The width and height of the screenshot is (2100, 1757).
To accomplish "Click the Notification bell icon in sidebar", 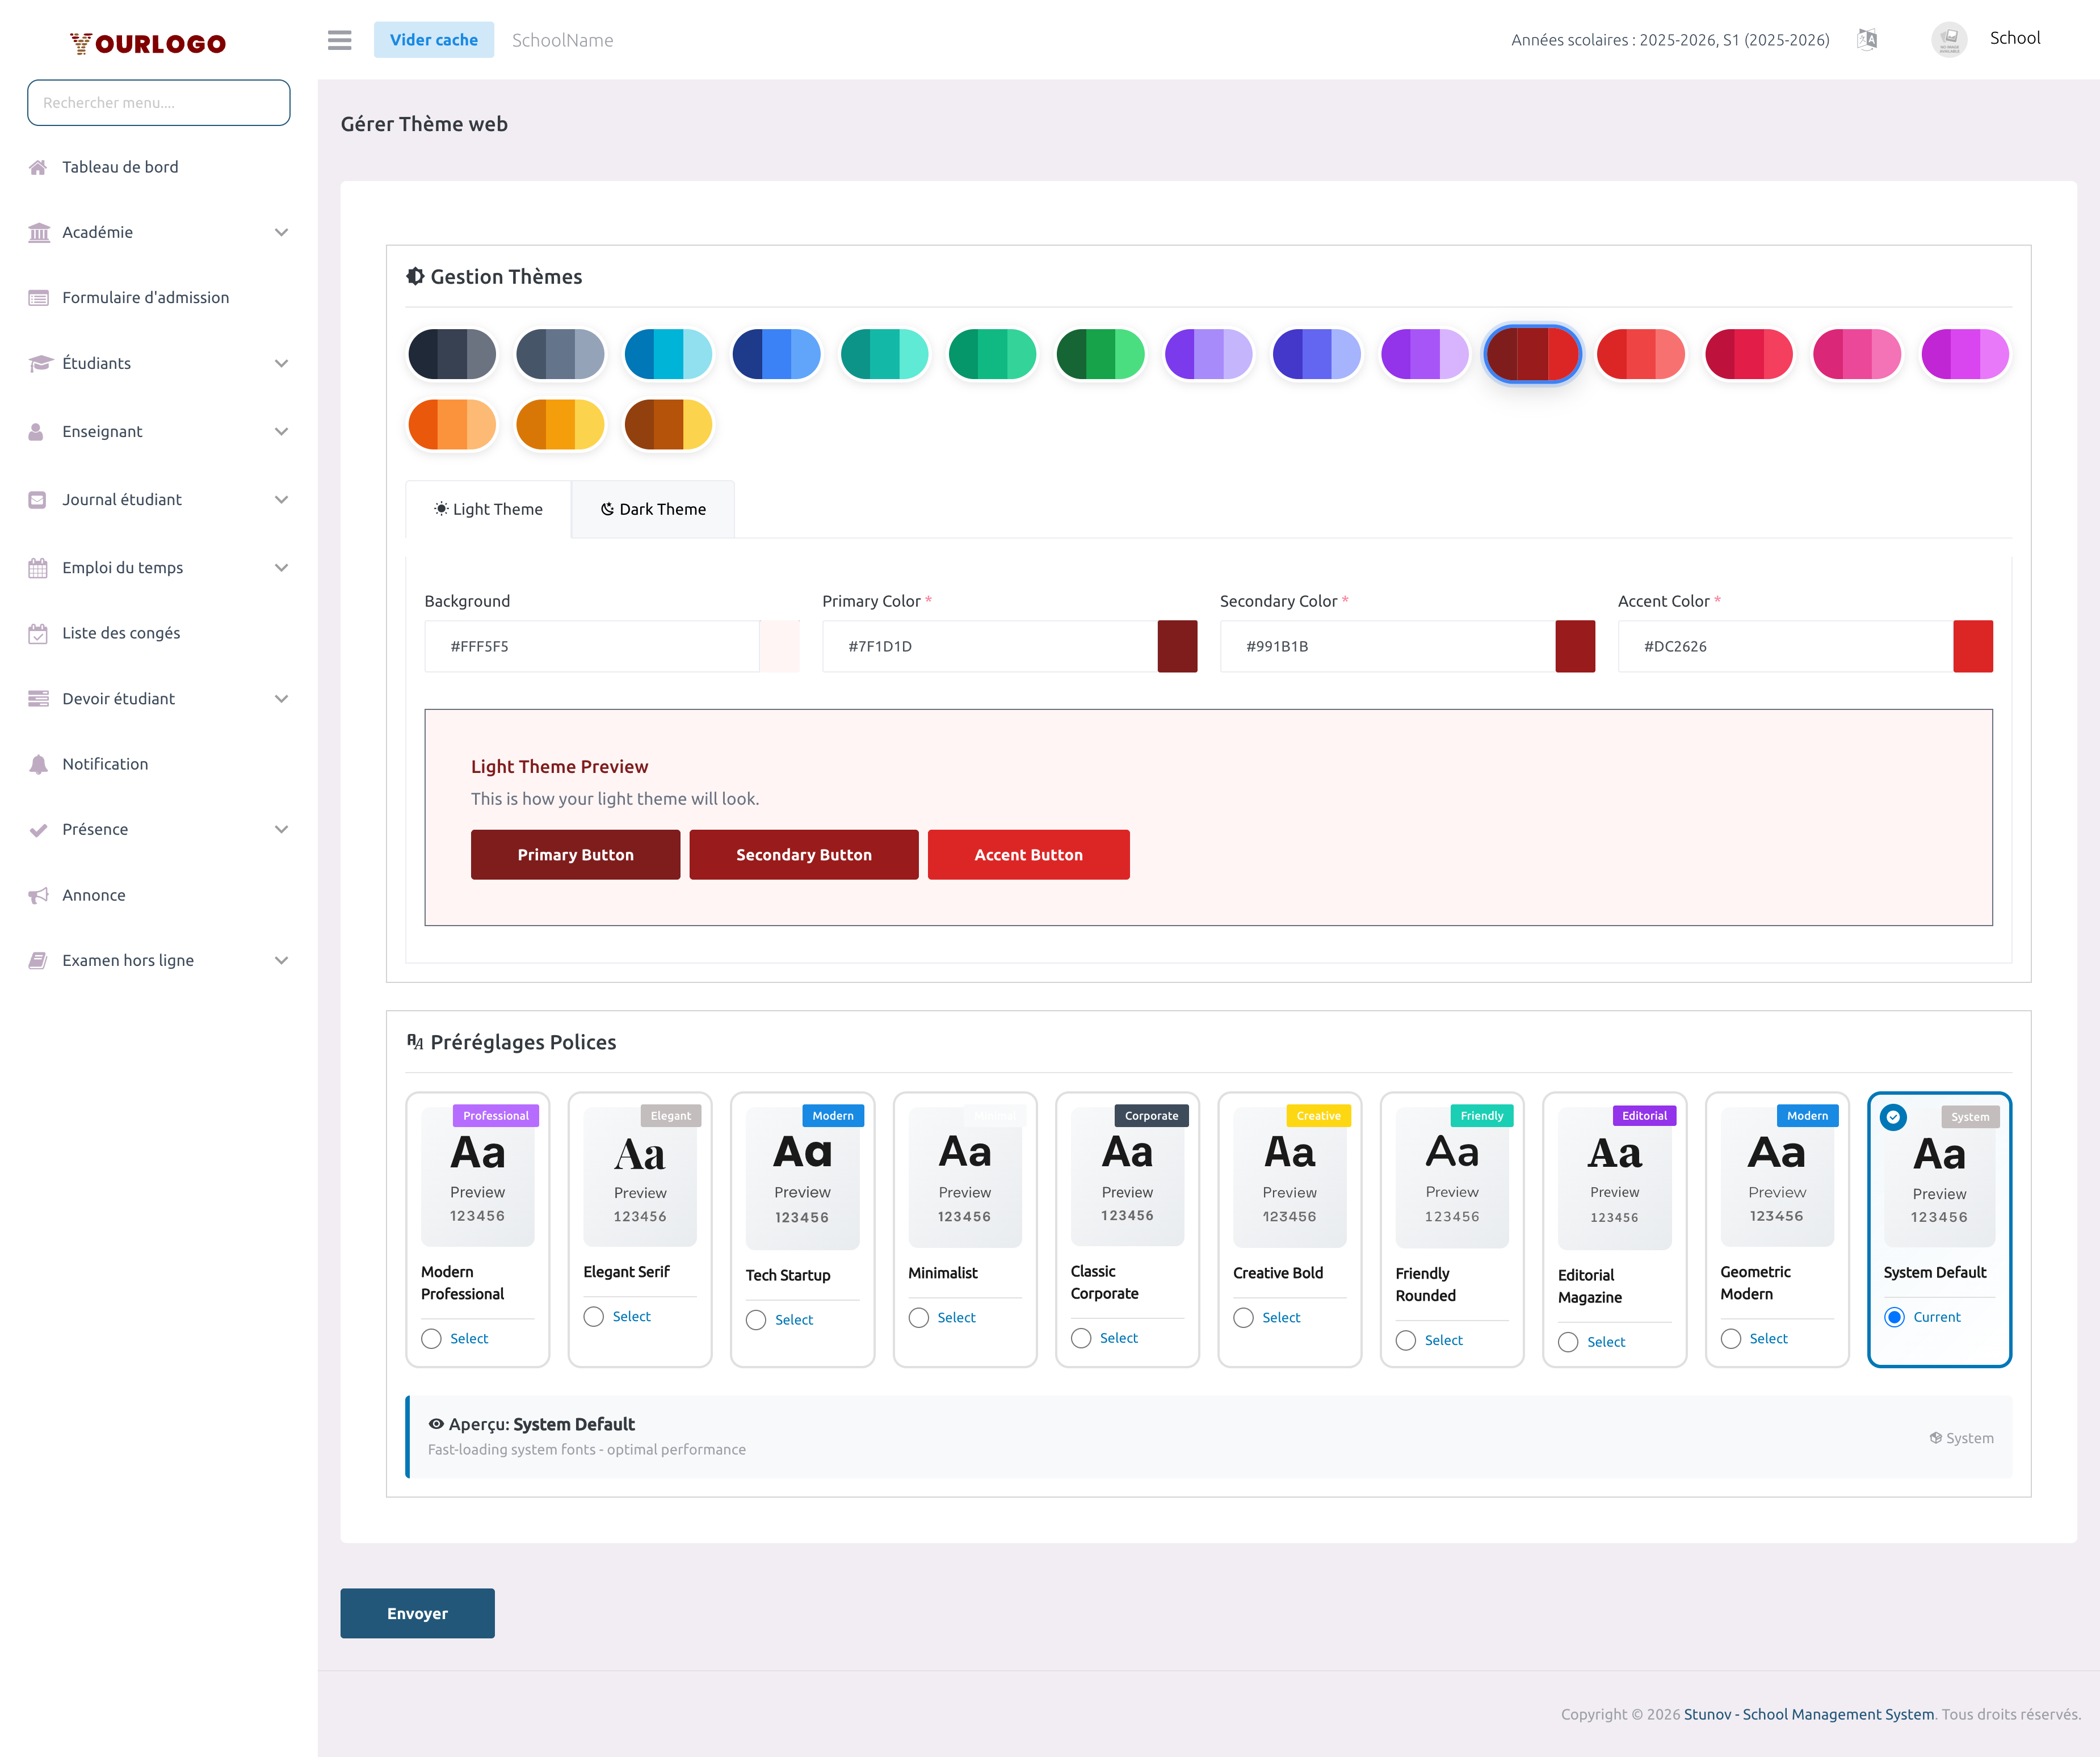I will click(x=38, y=764).
